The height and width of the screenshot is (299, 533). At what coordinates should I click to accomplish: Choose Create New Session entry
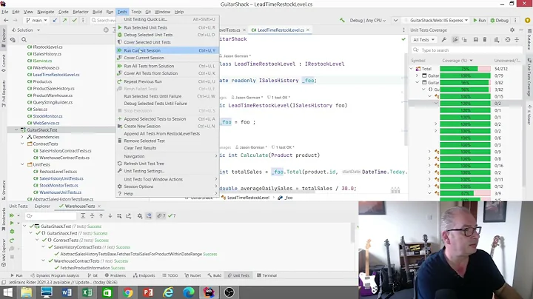167,126
